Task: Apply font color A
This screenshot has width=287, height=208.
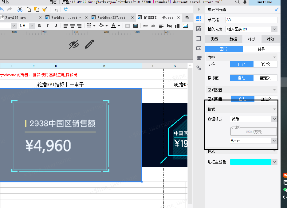Action: (113, 26)
